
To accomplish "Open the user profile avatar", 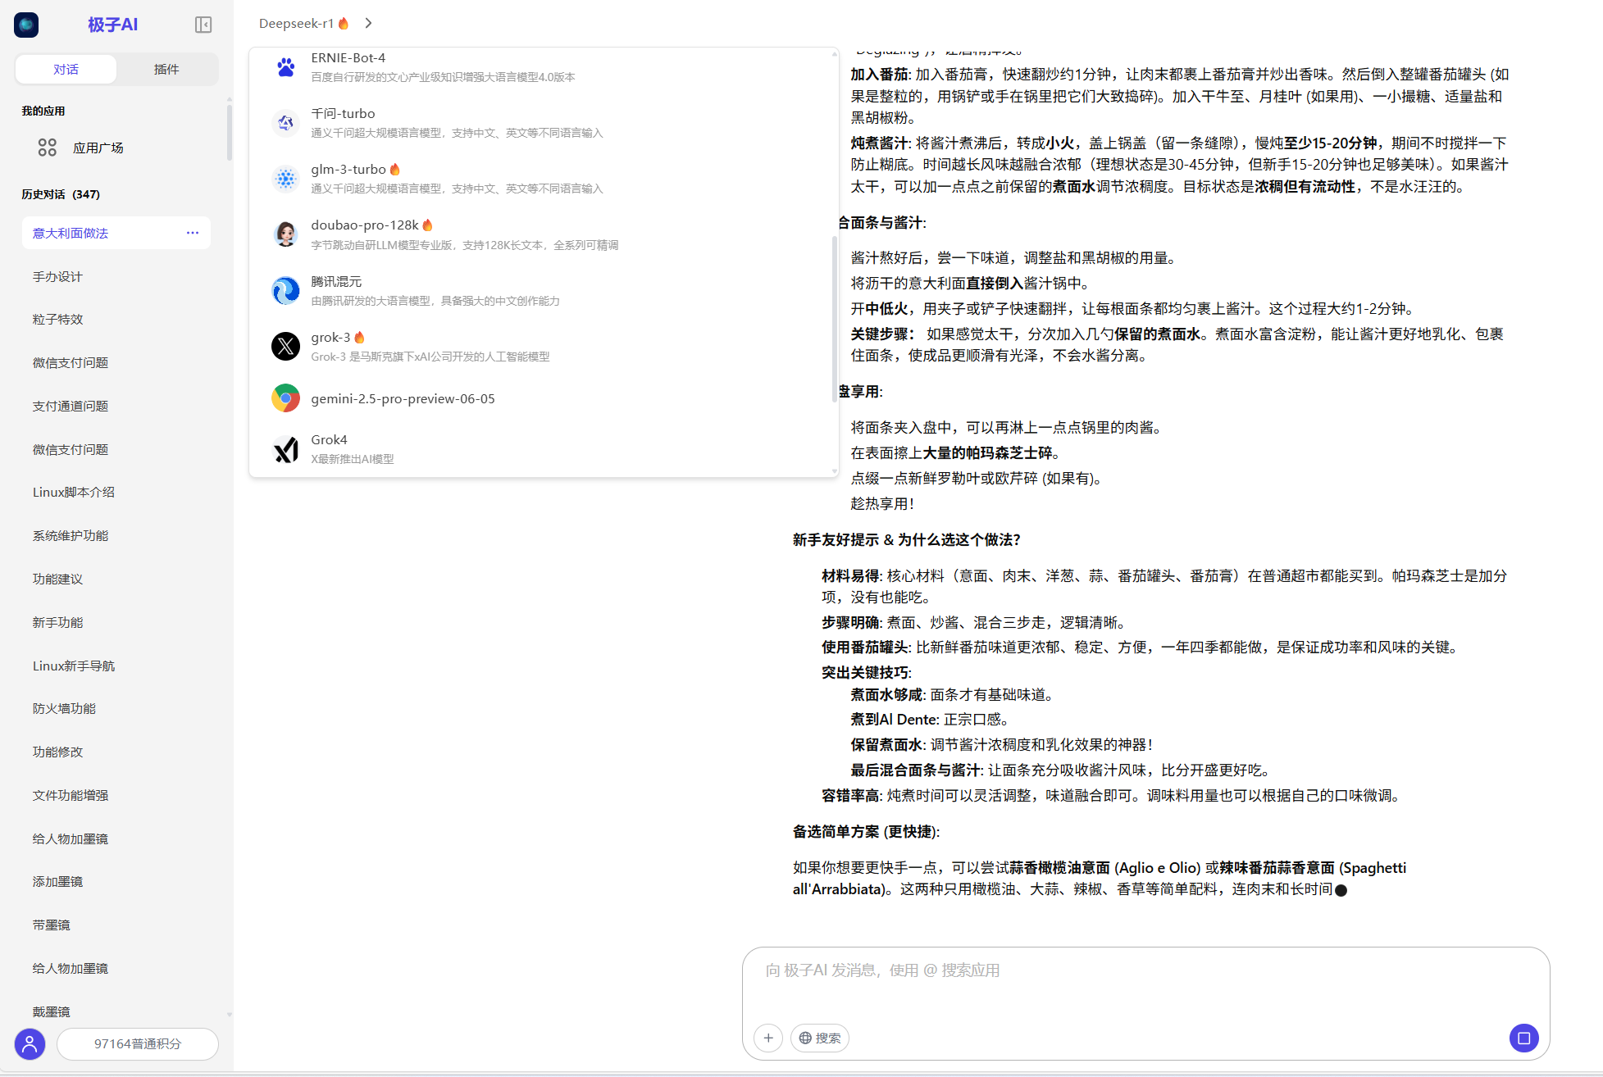I will coord(30,1043).
